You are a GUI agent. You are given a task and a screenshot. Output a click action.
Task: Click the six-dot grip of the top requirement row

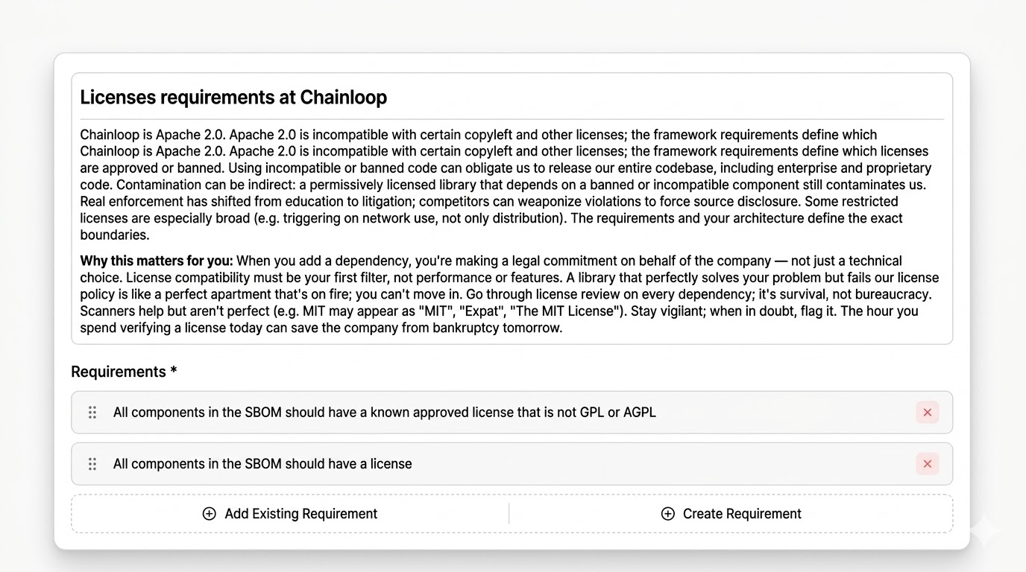pyautogui.click(x=92, y=412)
